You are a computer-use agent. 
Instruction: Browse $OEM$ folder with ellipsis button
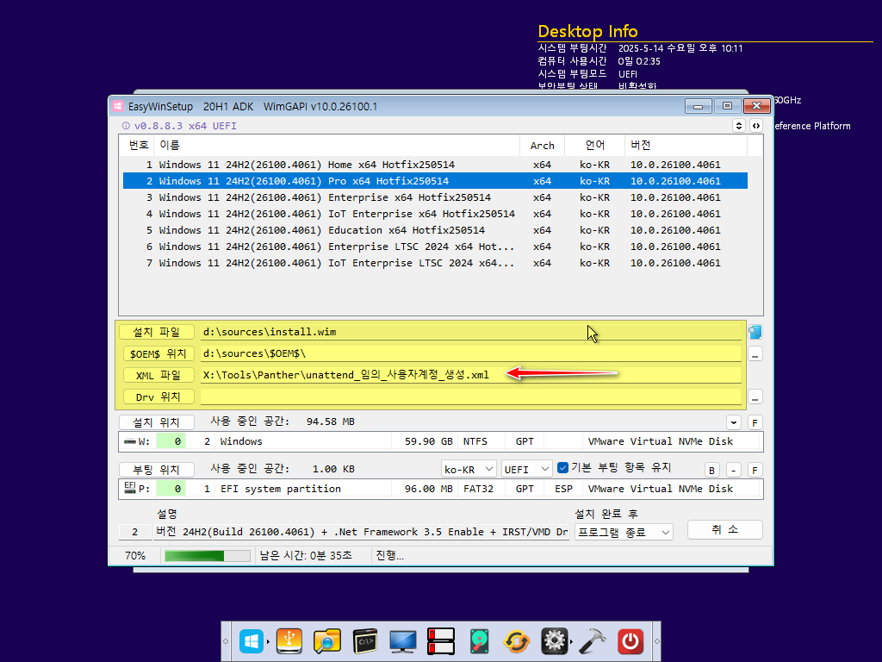pyautogui.click(x=755, y=354)
